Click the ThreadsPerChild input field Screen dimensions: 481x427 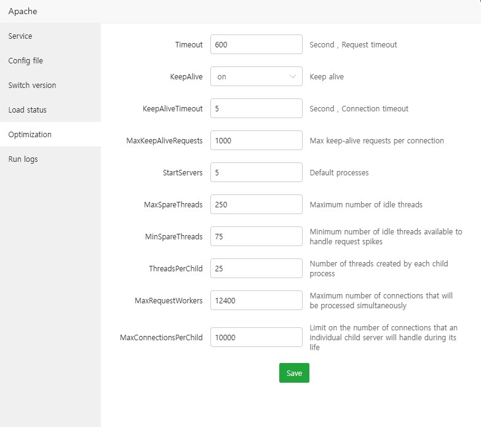256,269
